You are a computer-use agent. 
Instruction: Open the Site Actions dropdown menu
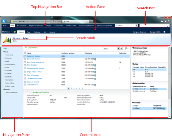click(x=7, y=32)
